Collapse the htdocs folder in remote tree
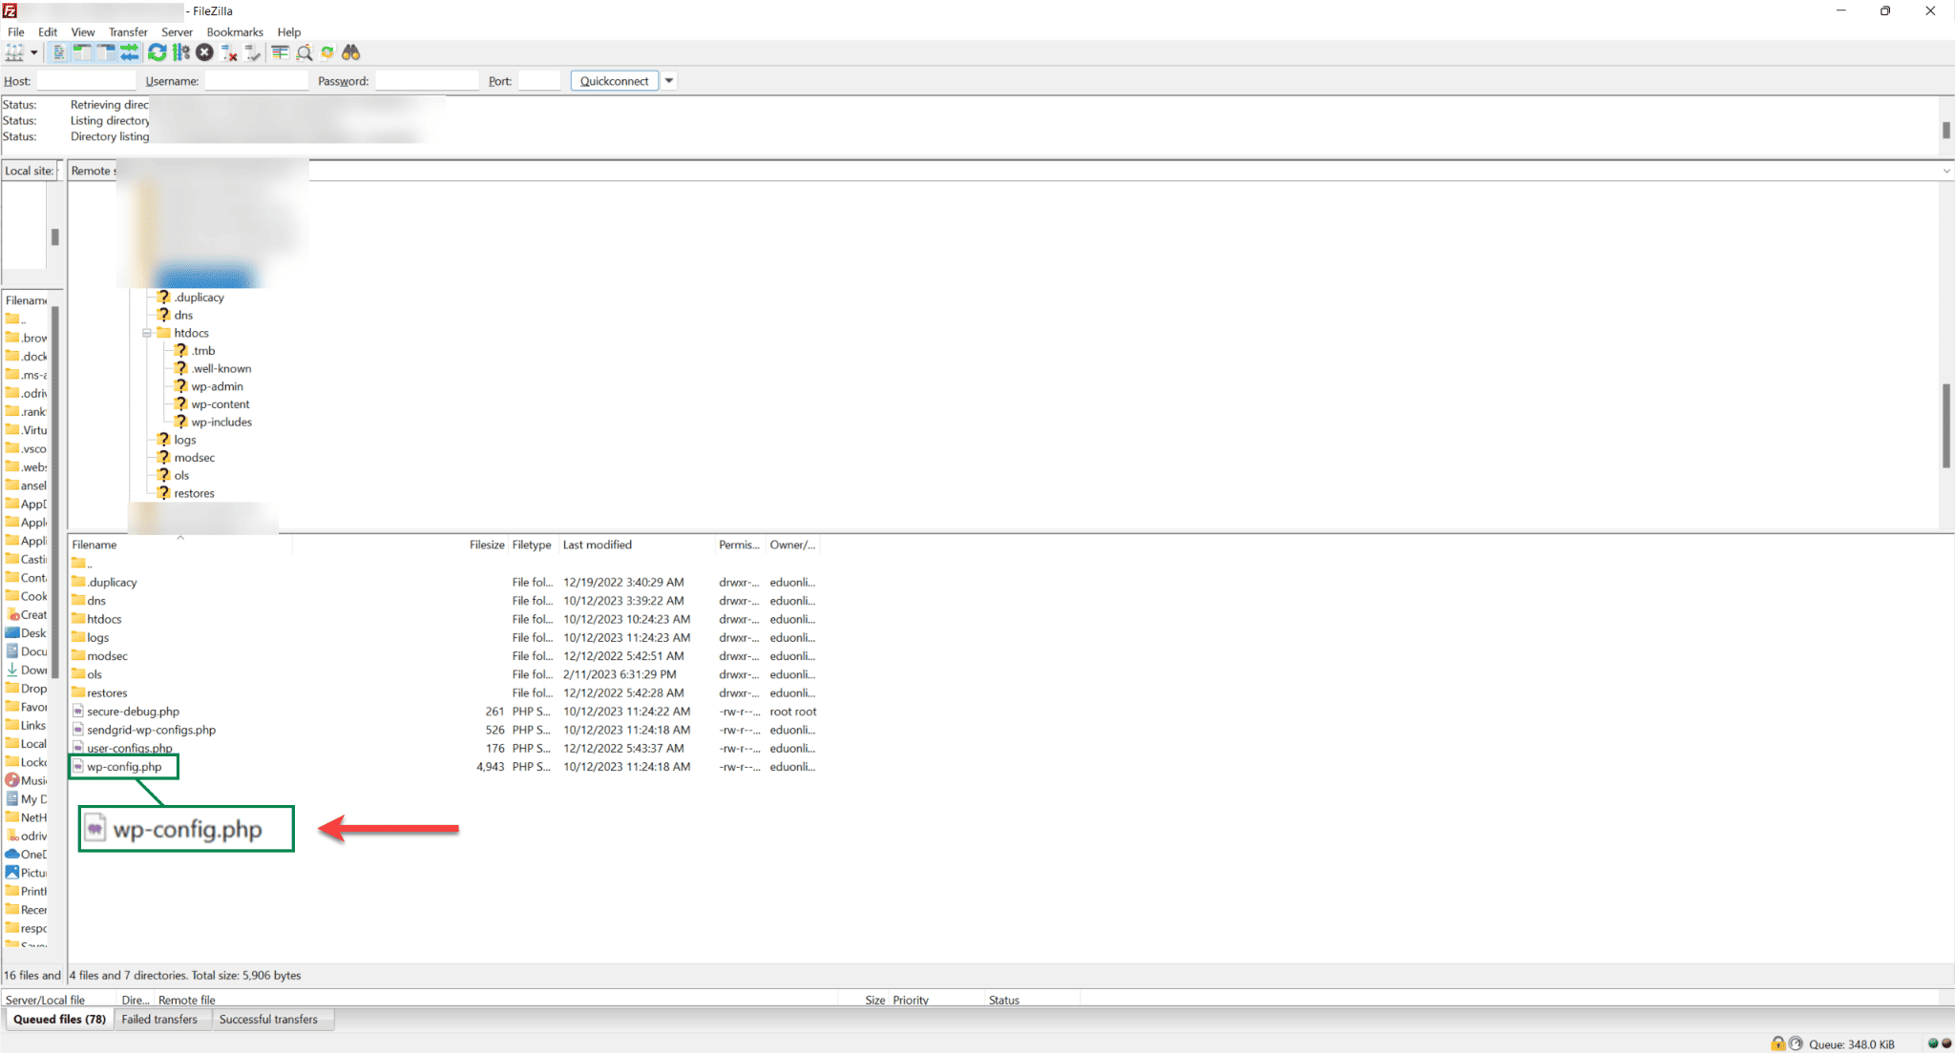 148,332
